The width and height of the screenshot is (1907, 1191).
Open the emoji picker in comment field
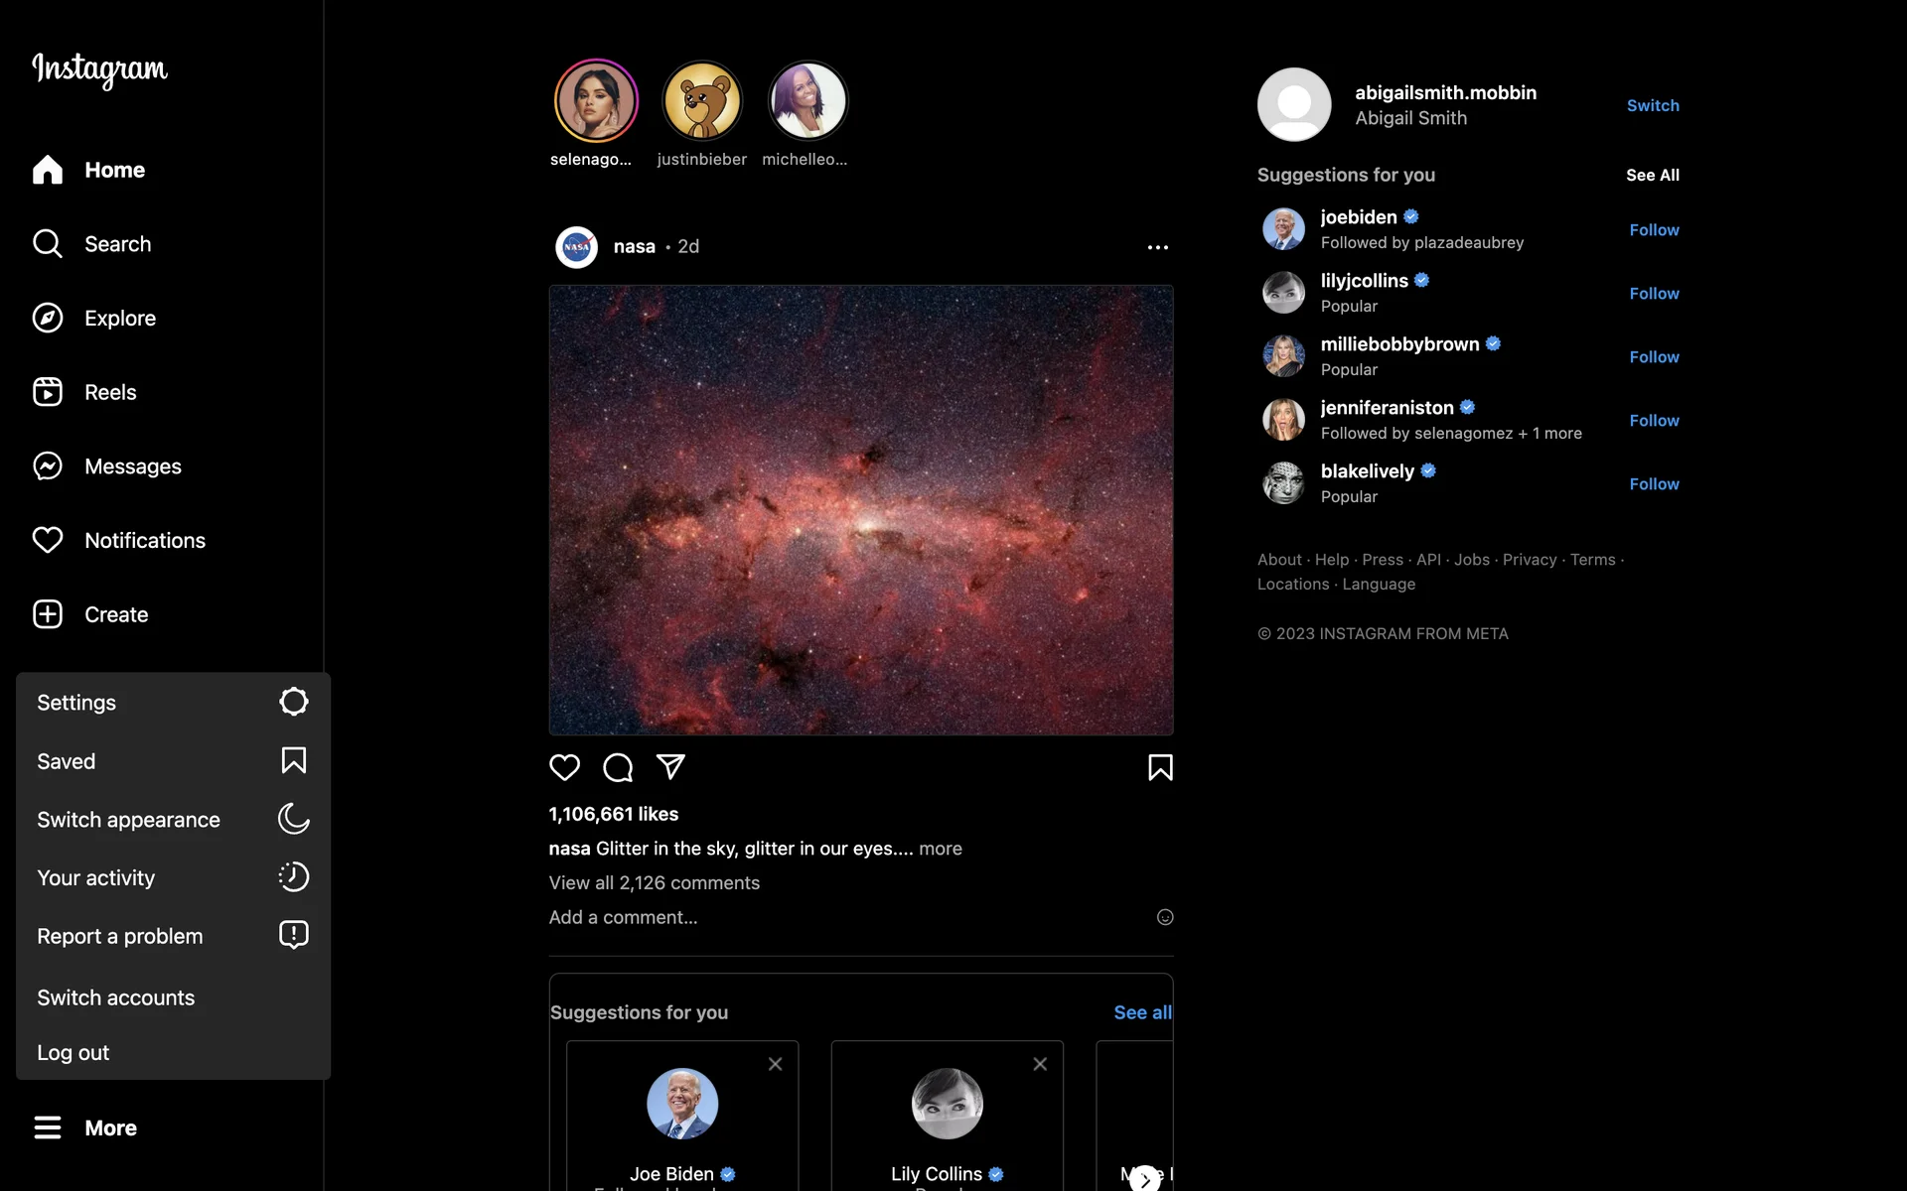[1165, 917]
